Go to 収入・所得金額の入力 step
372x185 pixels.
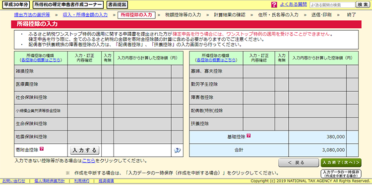coord(85,15)
